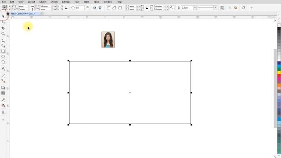Select the Crop tool
Image resolution: width=281 pixels, height=158 pixels.
point(3,28)
